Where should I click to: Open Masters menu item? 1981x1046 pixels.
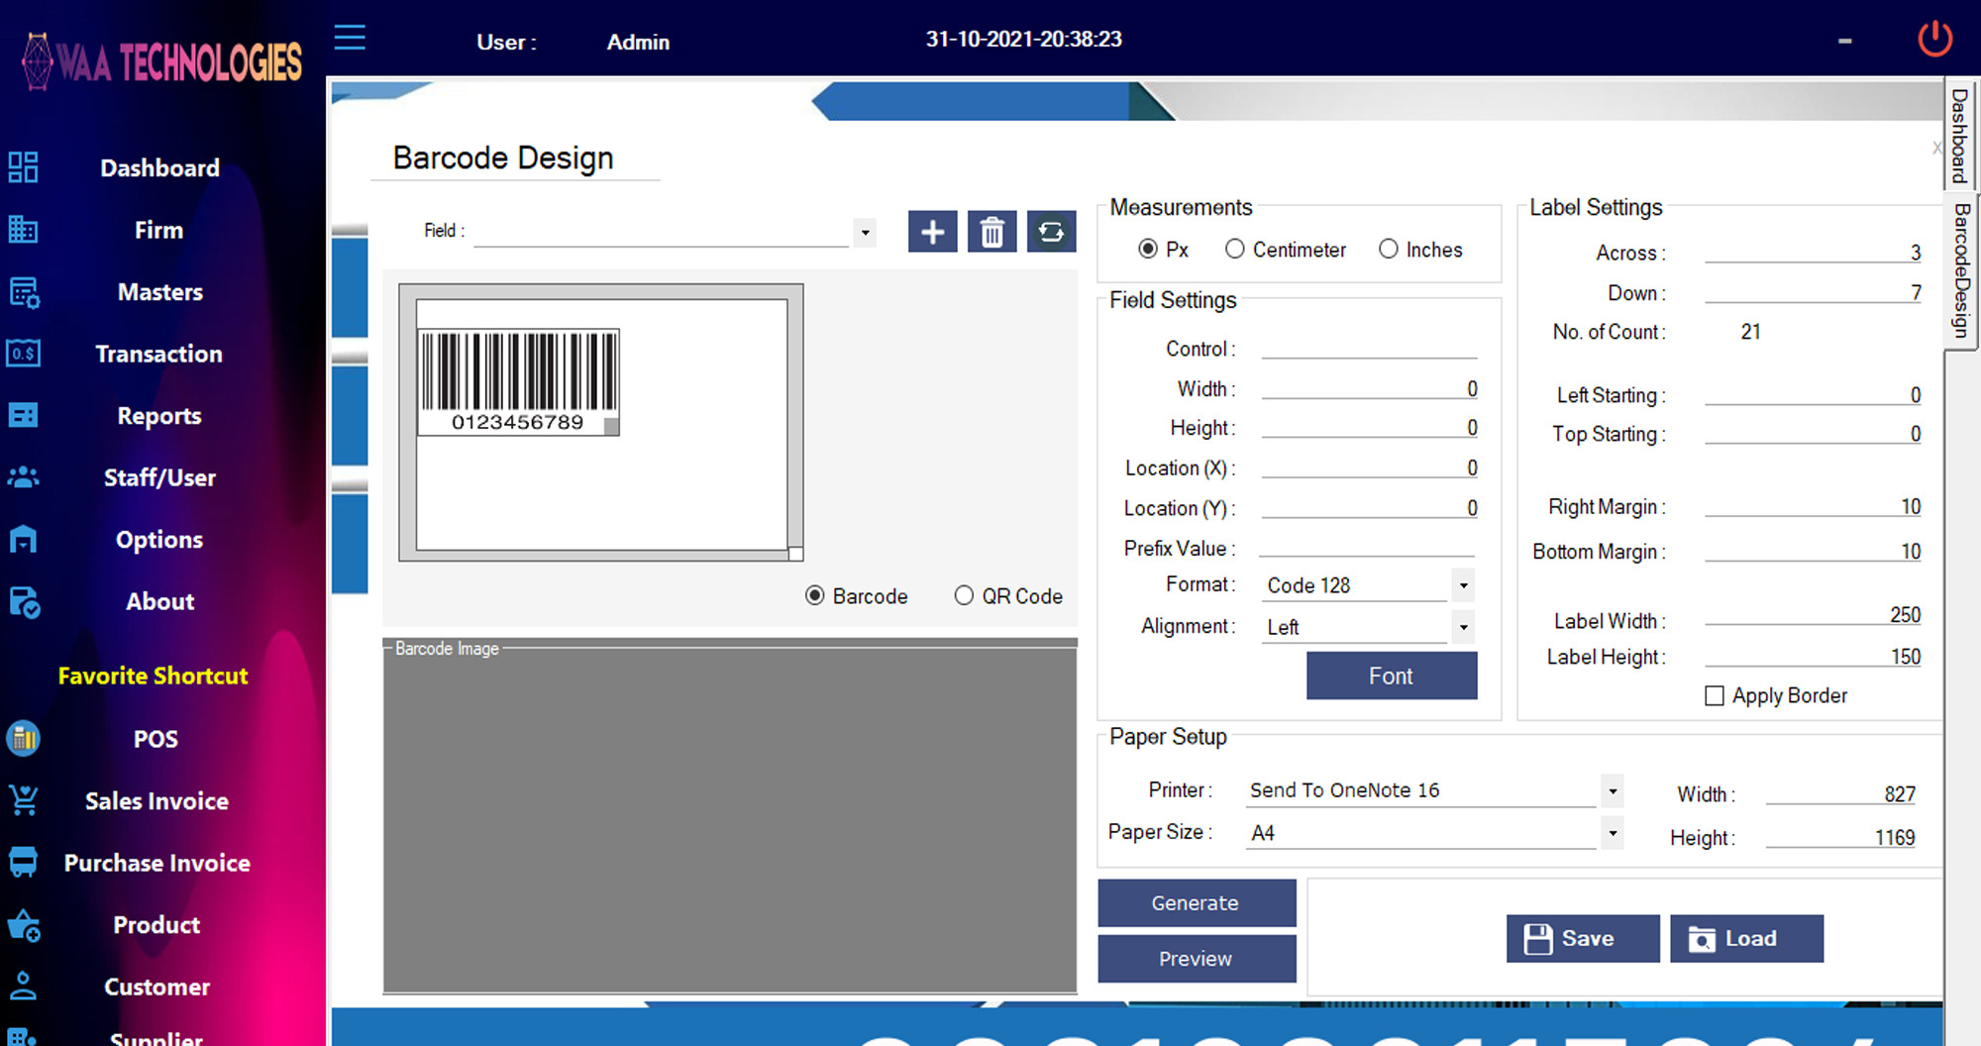coord(159,292)
